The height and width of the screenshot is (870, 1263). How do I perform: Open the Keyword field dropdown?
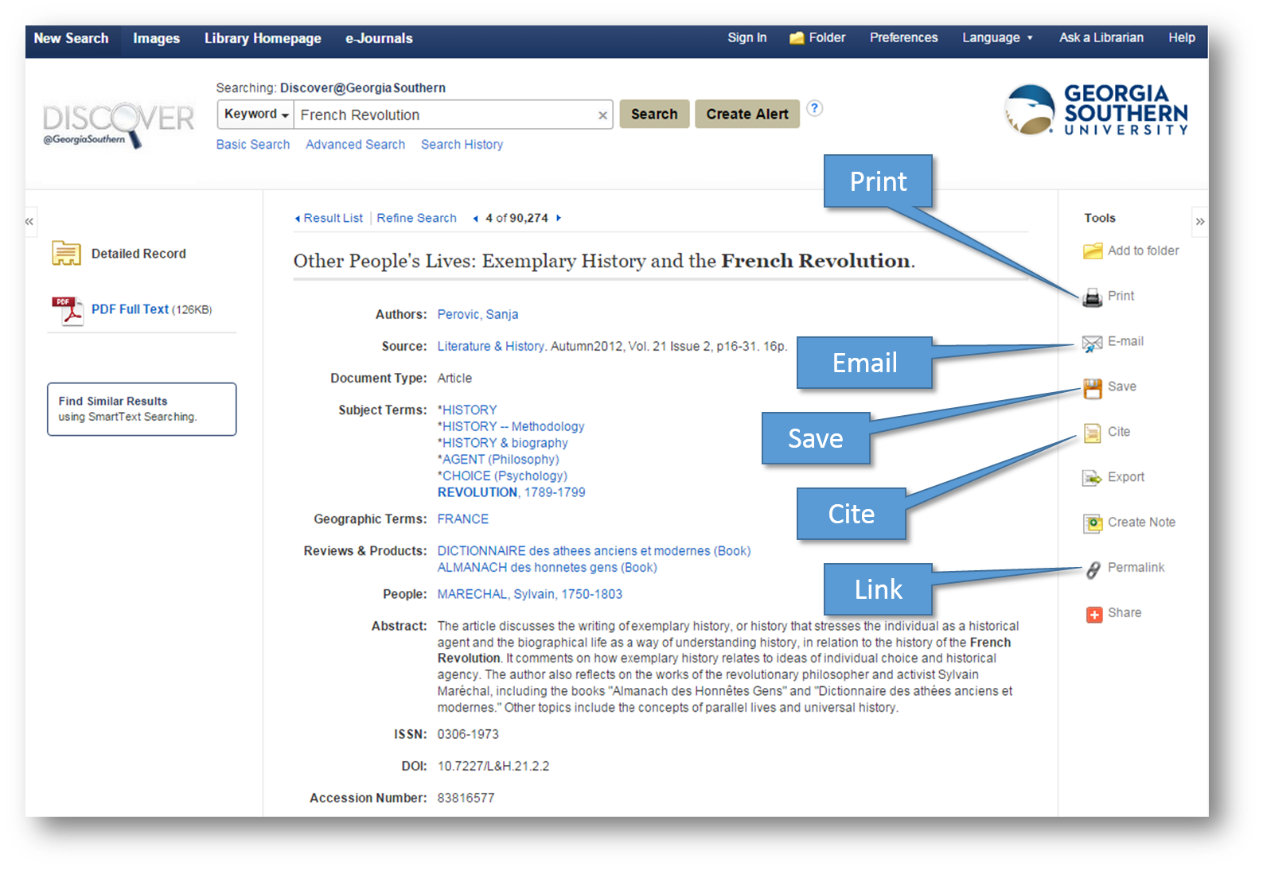click(x=255, y=115)
